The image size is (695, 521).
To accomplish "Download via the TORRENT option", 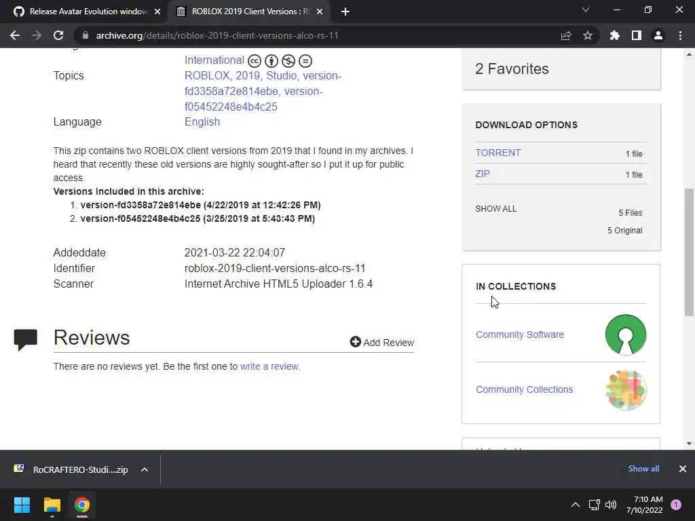I will click(x=497, y=153).
